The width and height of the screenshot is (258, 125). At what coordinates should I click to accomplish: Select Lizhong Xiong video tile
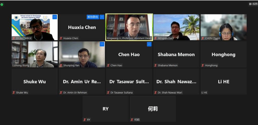point(35,54)
